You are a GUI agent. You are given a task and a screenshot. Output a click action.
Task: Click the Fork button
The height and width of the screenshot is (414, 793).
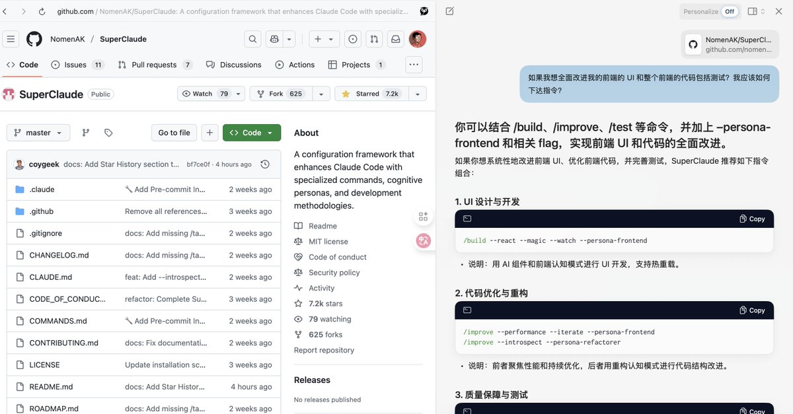pos(280,94)
